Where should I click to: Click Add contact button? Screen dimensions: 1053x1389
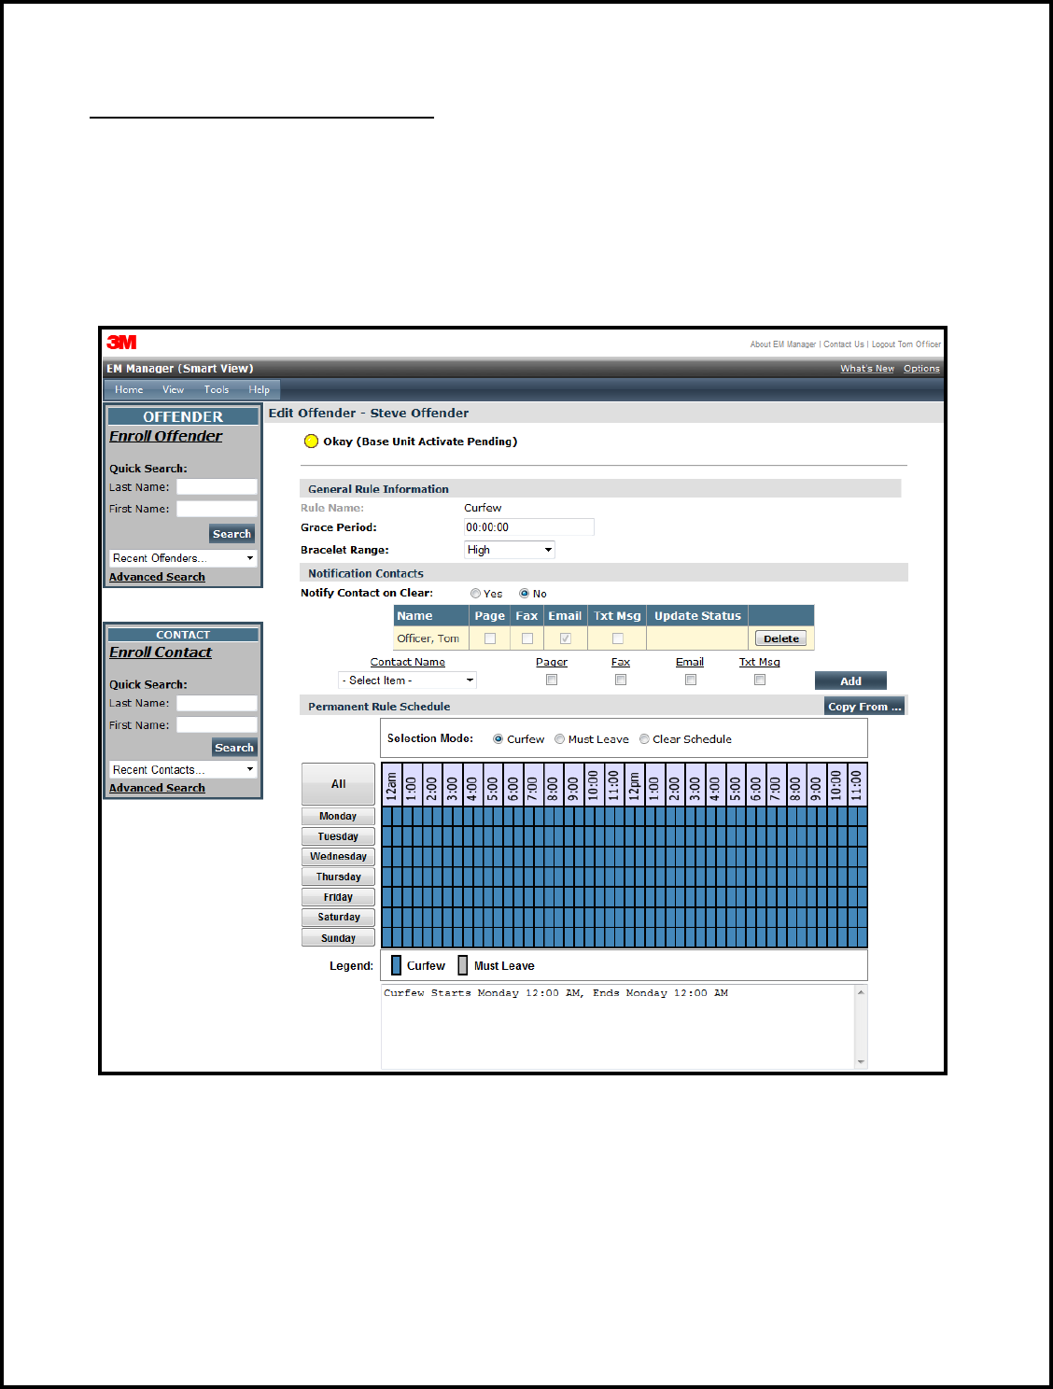pyautogui.click(x=850, y=681)
